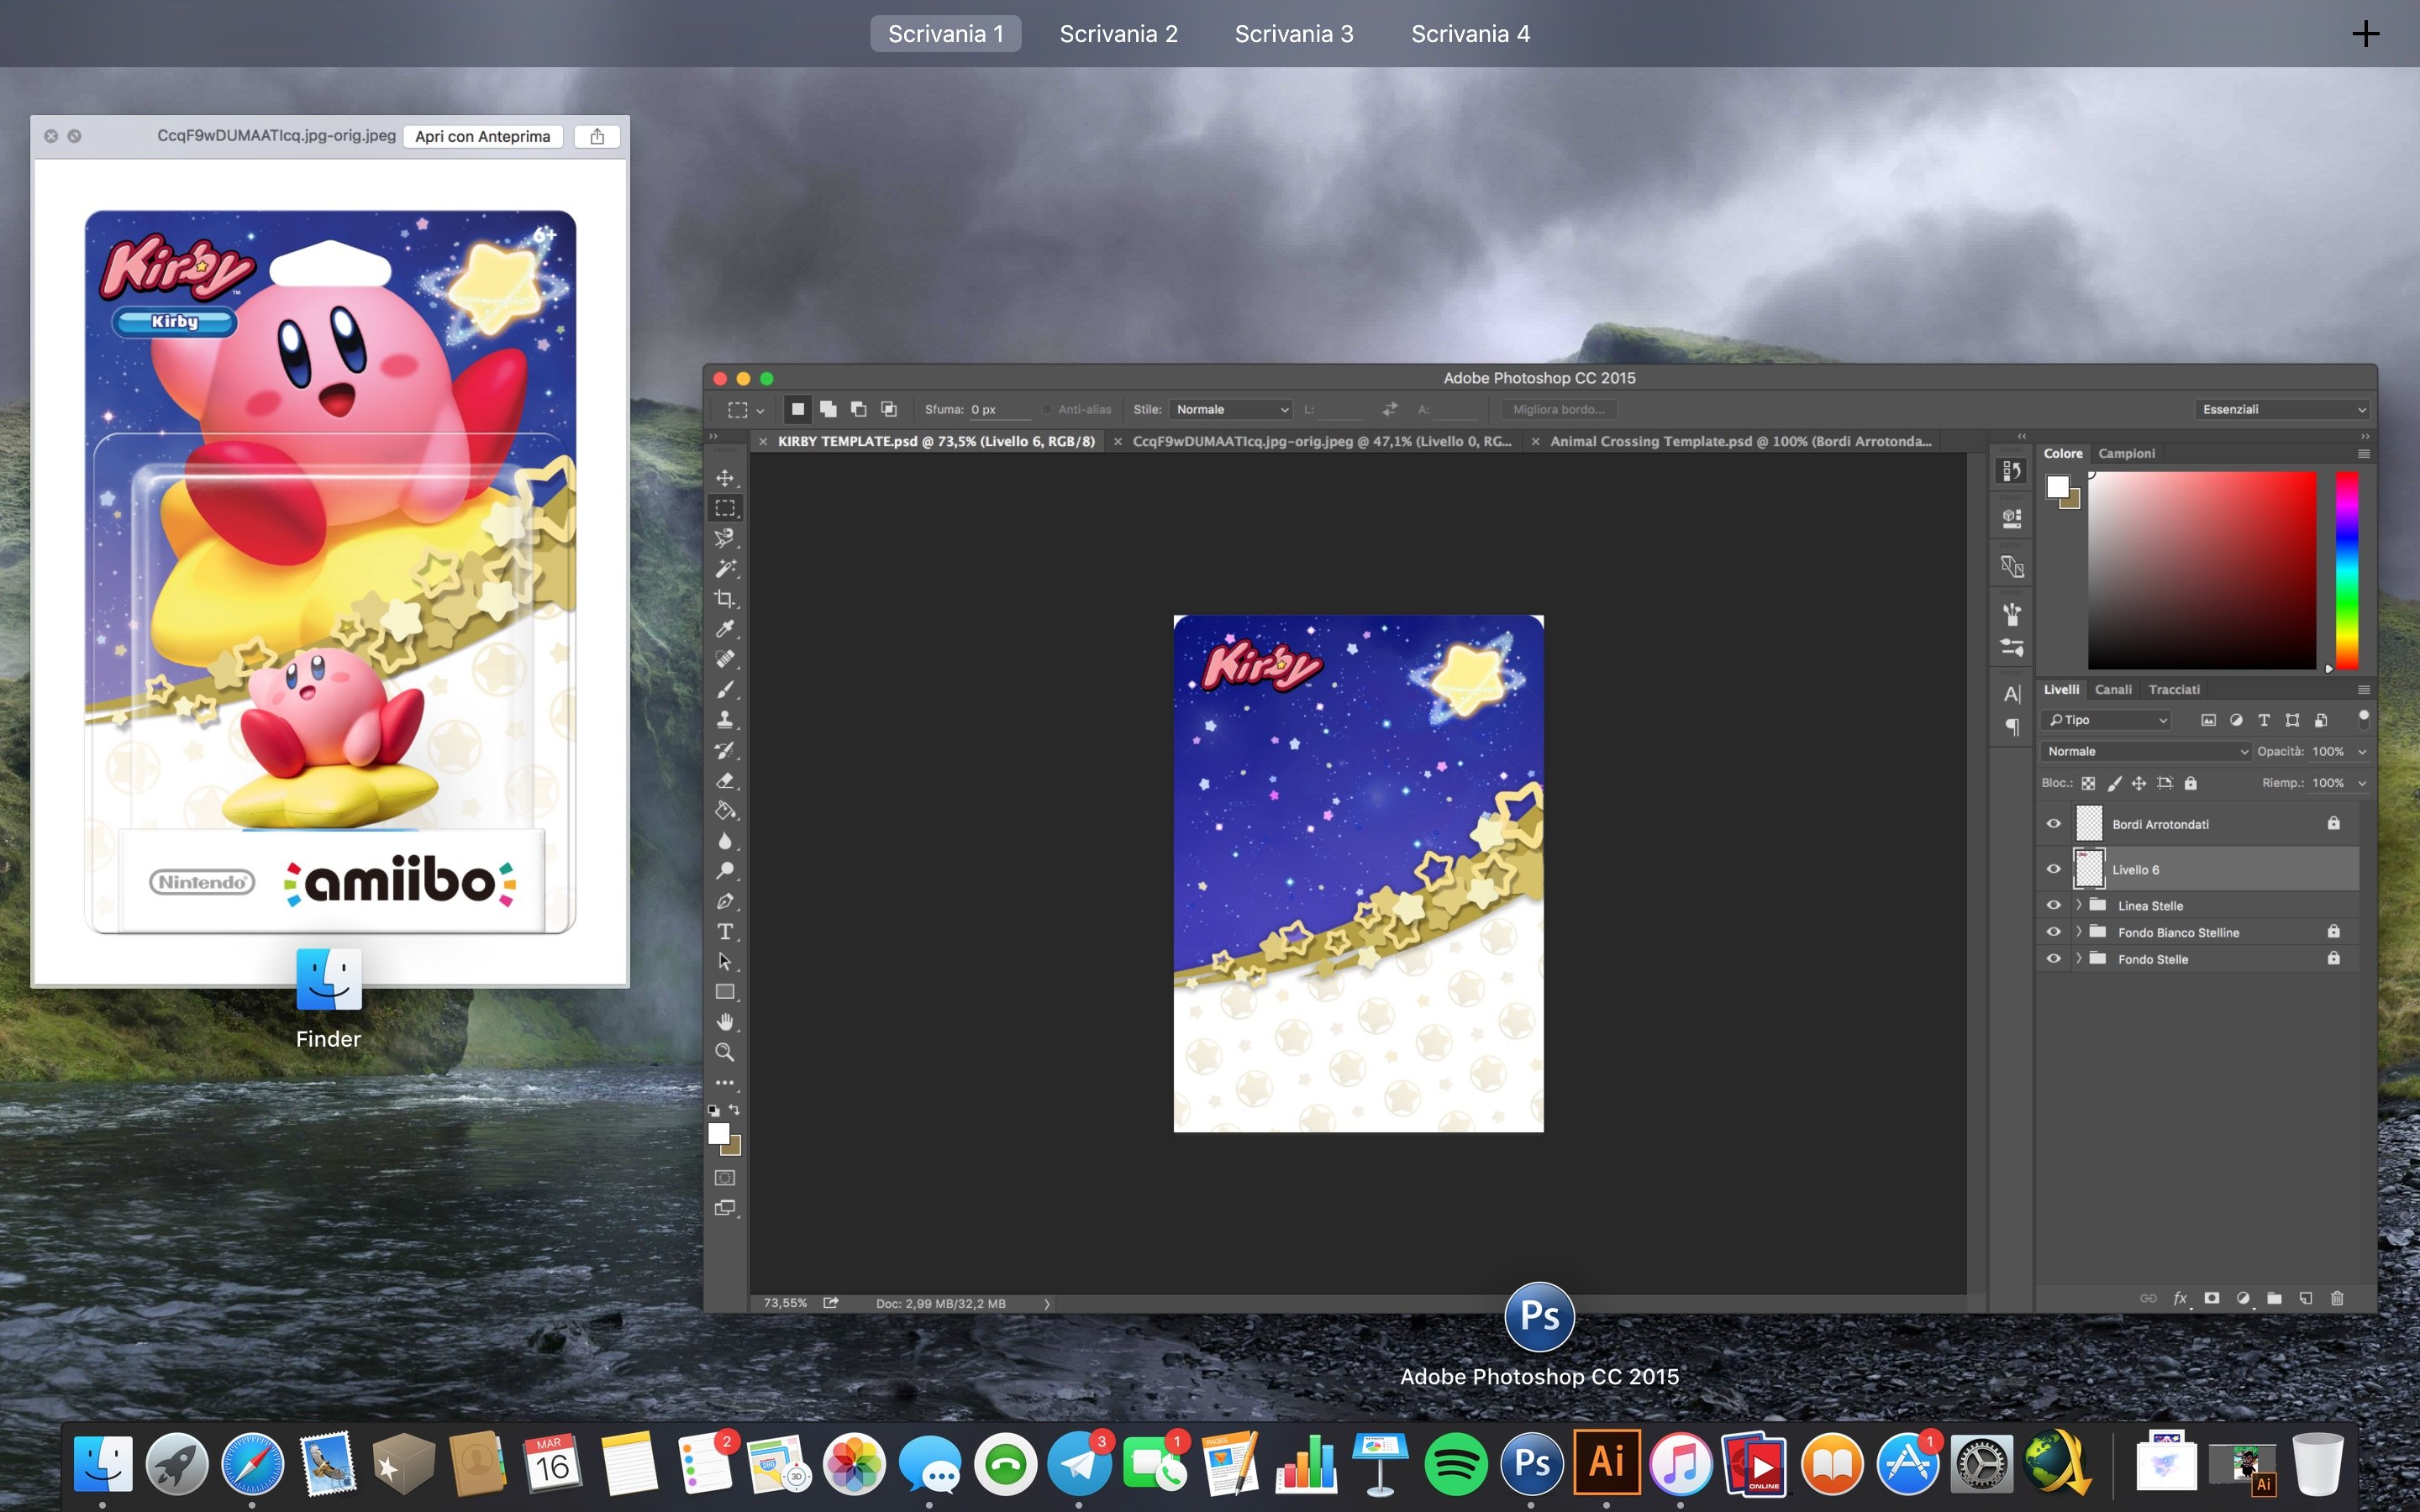Viewport: 2420px width, 1512px height.
Task: Select the Clone Stamp tool
Action: tap(725, 720)
